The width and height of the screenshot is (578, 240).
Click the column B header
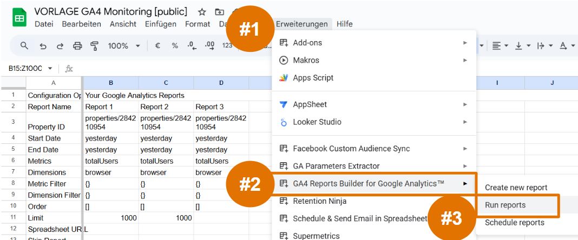coord(111,83)
